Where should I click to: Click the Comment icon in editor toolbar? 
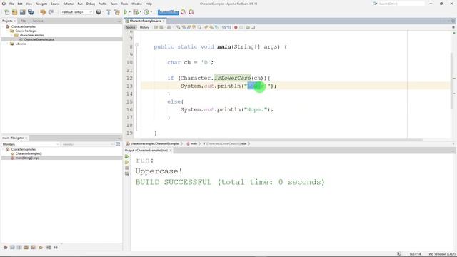(248, 27)
